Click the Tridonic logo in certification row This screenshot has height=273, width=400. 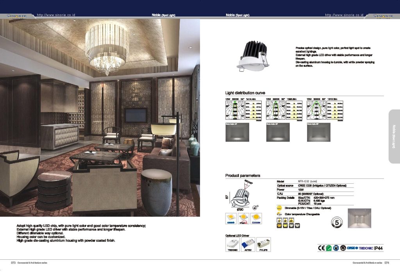pos(366,248)
